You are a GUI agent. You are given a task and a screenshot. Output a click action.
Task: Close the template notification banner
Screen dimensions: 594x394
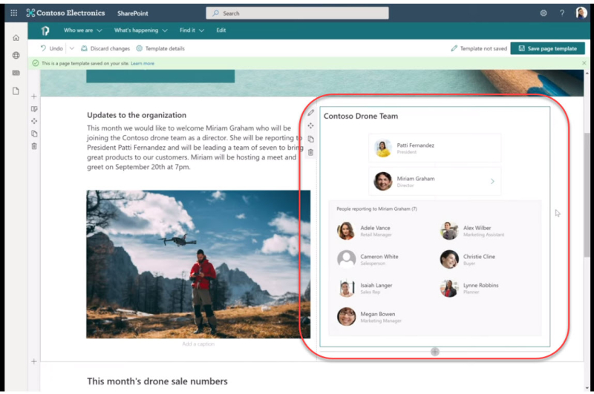[584, 63]
